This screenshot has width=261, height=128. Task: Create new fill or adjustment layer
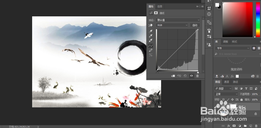(240, 126)
